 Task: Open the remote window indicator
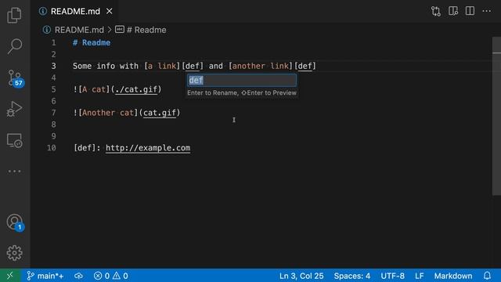(10, 276)
